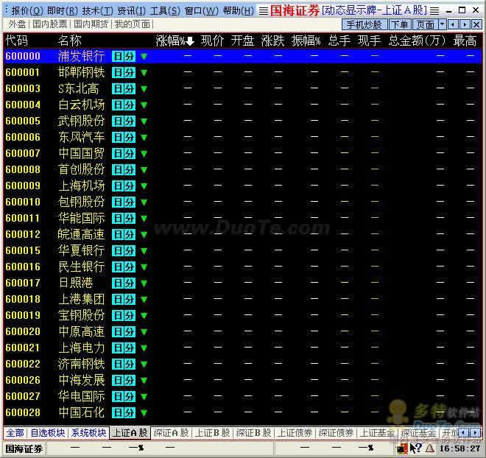Click the 日分 badge for 首创股份
Image resolution: width=486 pixels, height=458 pixels.
pyautogui.click(x=124, y=169)
